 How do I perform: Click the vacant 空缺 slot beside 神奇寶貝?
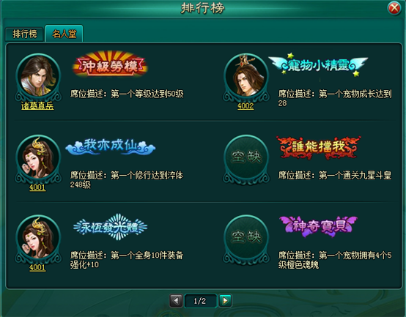pyautogui.click(x=246, y=239)
